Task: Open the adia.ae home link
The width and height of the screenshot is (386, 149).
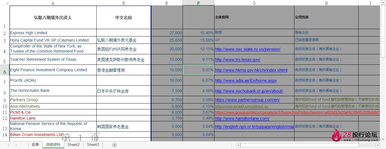Action: pos(246,81)
